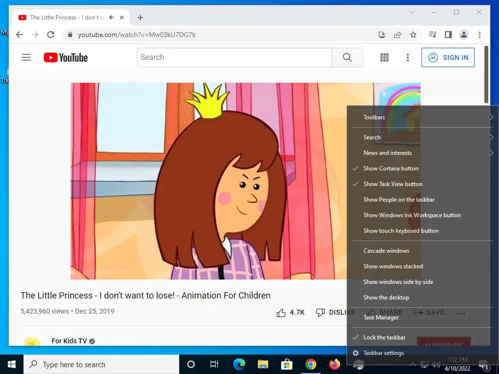499x374 pixels.
Task: Open Chrome tab search chevron
Action: pyautogui.click(x=411, y=12)
